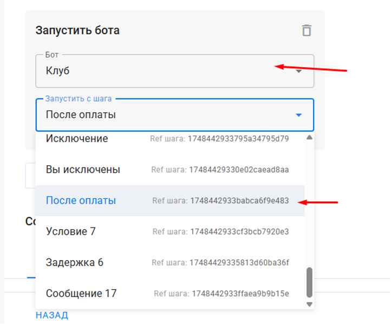The height and width of the screenshot is (324, 391).
Task: Click the scroll down arrow in list
Action: coord(309,304)
